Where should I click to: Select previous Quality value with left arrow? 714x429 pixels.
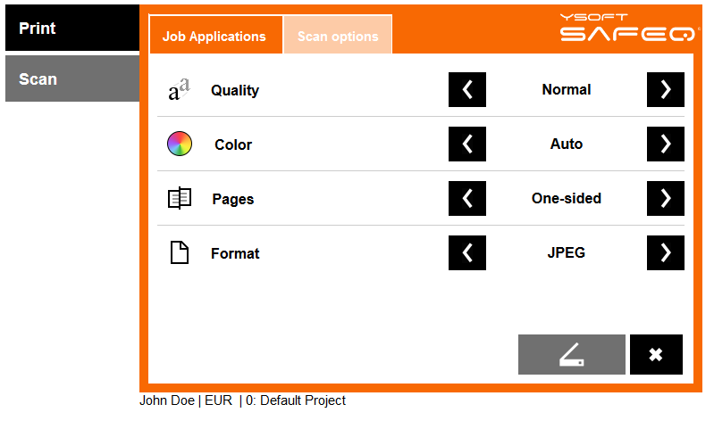(x=466, y=89)
